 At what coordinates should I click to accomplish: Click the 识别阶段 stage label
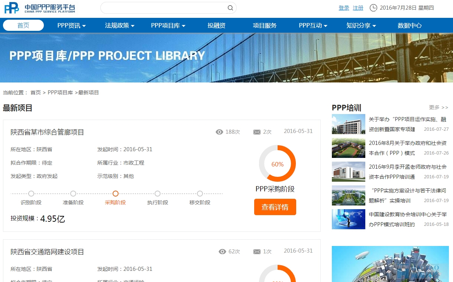click(x=31, y=202)
